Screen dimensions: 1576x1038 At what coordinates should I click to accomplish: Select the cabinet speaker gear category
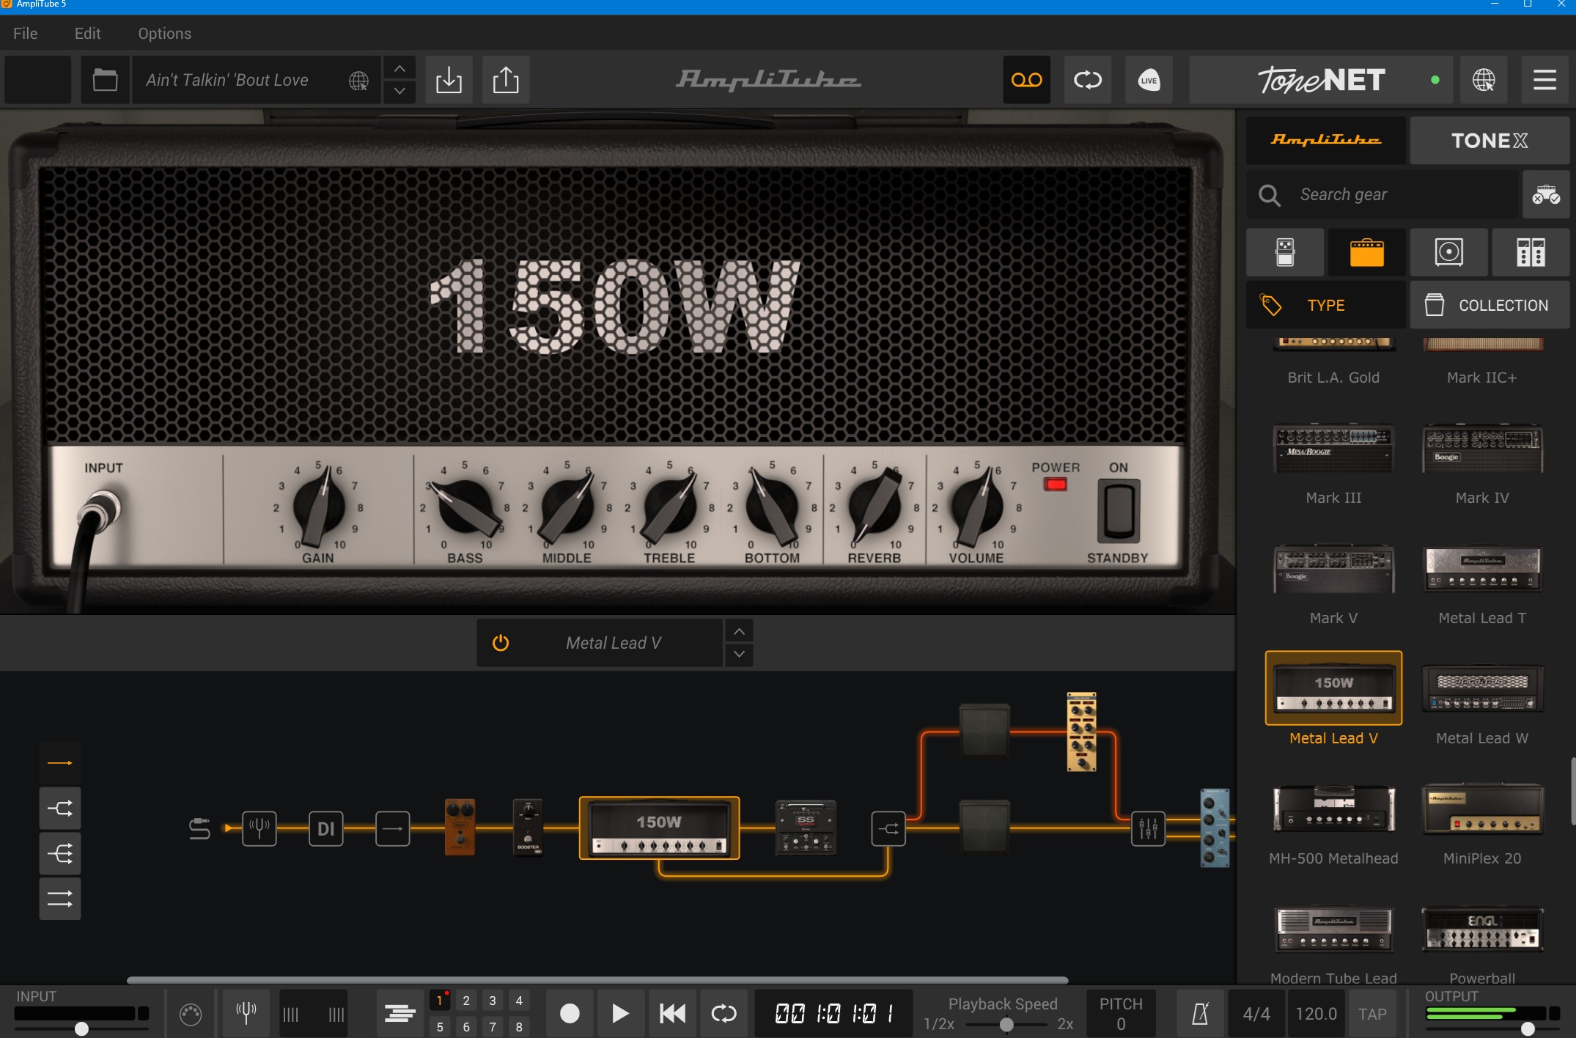1449,252
